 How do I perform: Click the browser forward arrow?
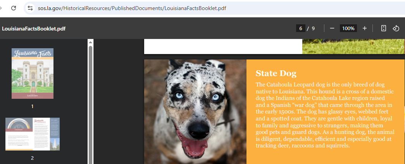coord(1,8)
